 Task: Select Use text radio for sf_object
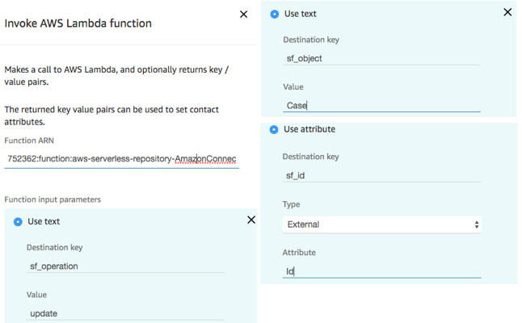click(x=275, y=15)
